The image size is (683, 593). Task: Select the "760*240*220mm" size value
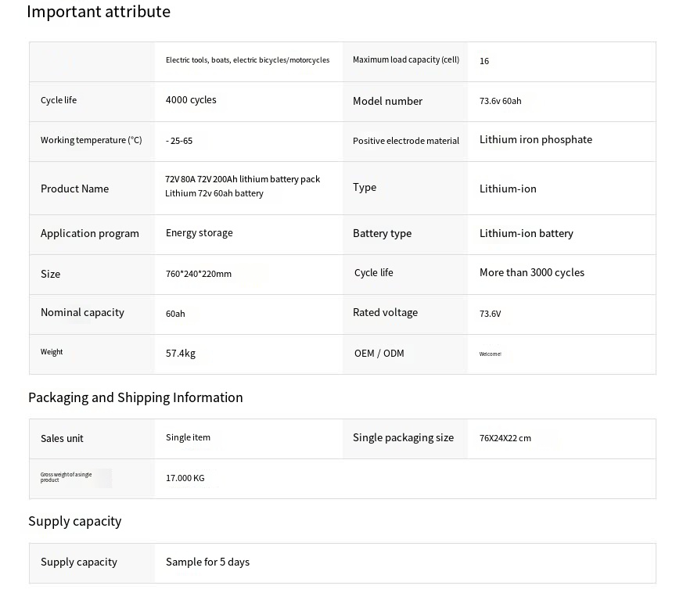pyautogui.click(x=199, y=275)
